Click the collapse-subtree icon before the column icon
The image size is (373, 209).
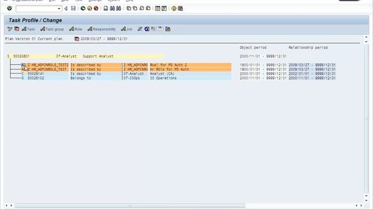(x=161, y=29)
